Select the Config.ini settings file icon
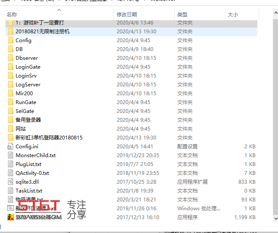 click(x=10, y=147)
